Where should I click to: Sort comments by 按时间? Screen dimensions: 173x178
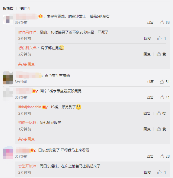point(25,8)
